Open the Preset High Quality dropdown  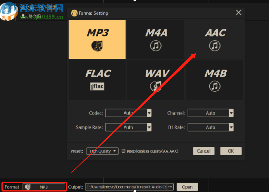[x=102, y=151]
